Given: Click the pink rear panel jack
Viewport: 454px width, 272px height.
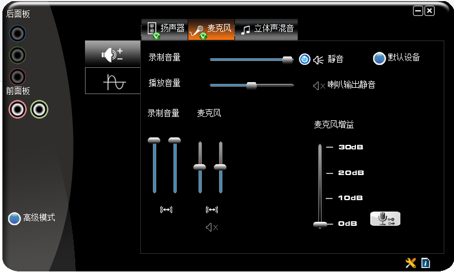Looking at the screenshot, I should [x=17, y=76].
